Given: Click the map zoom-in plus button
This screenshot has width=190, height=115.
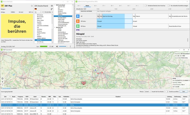Looking at the screenshot, I should [3, 81].
